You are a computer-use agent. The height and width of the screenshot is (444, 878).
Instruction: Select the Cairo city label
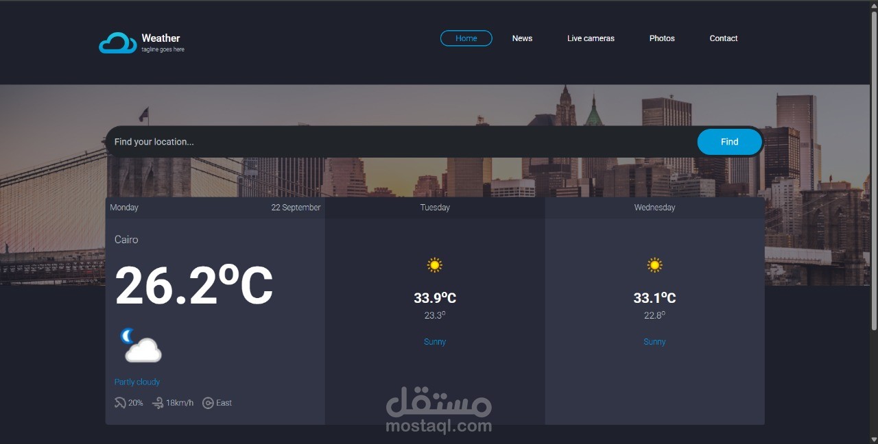126,240
